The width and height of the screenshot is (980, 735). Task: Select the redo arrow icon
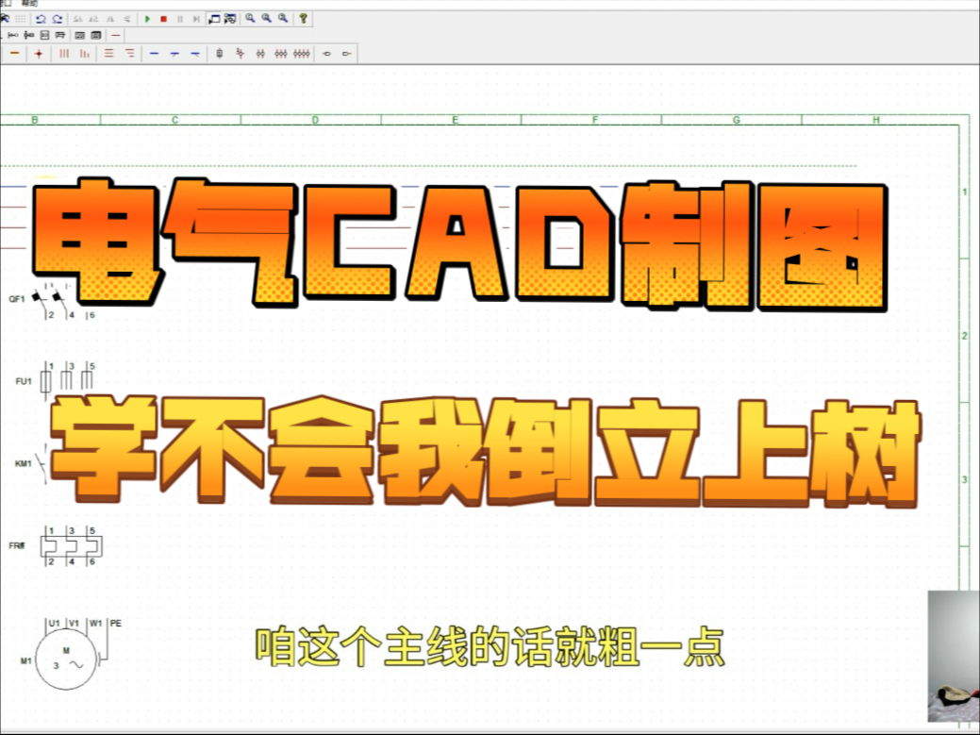(58, 18)
